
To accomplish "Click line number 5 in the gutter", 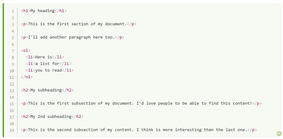I will tap(13, 38).
